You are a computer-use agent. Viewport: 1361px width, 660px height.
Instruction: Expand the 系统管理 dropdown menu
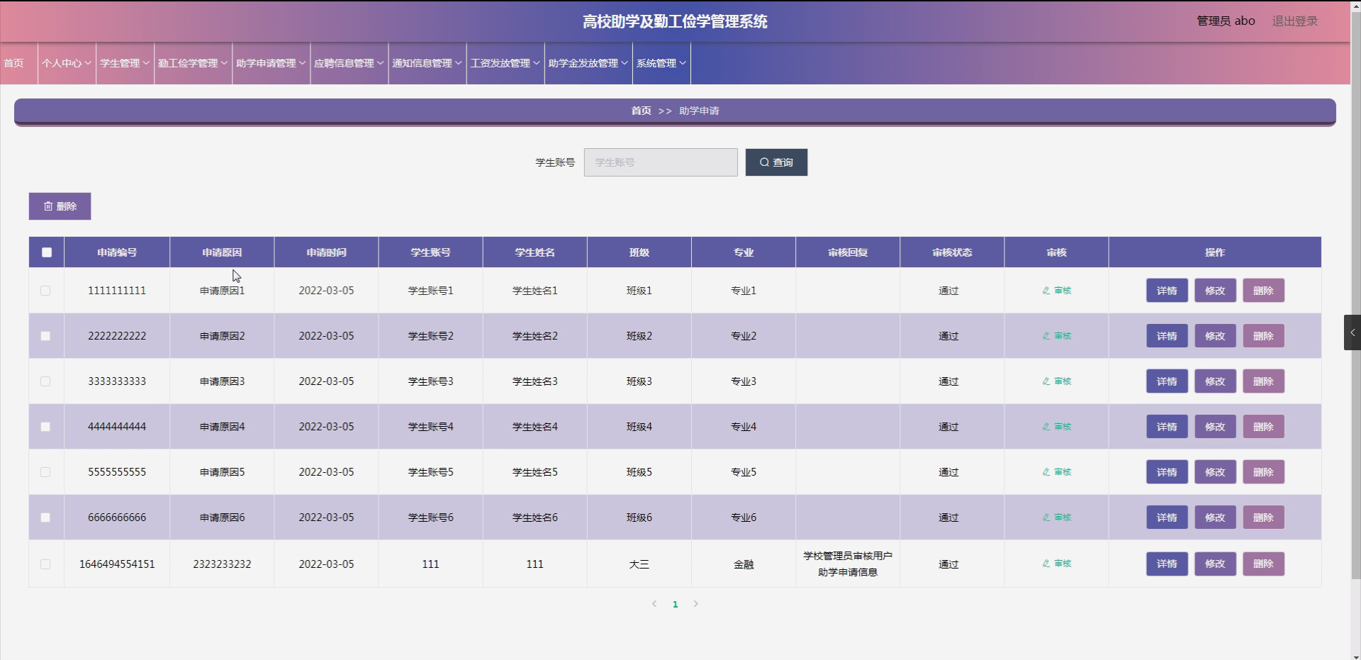coord(661,63)
